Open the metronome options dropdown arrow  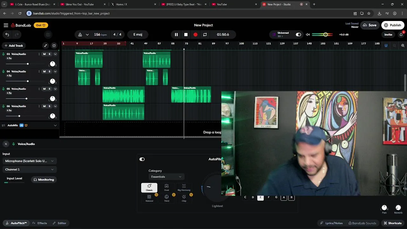click(87, 34)
